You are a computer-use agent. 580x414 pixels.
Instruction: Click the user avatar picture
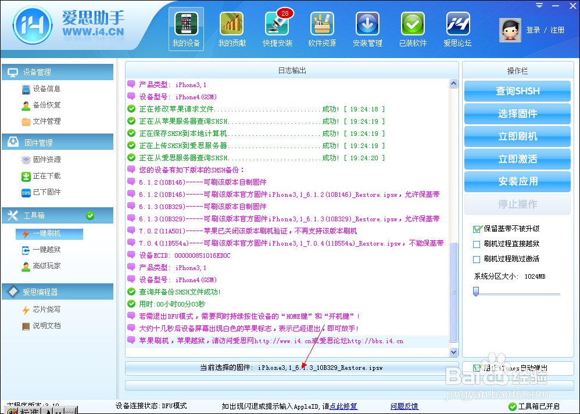(x=510, y=30)
